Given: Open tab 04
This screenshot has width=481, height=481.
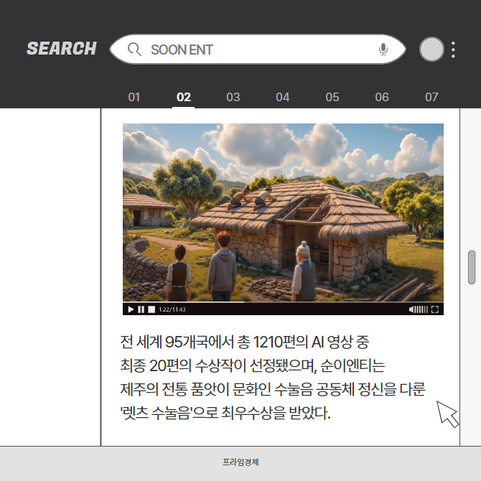Looking at the screenshot, I should pyautogui.click(x=283, y=97).
